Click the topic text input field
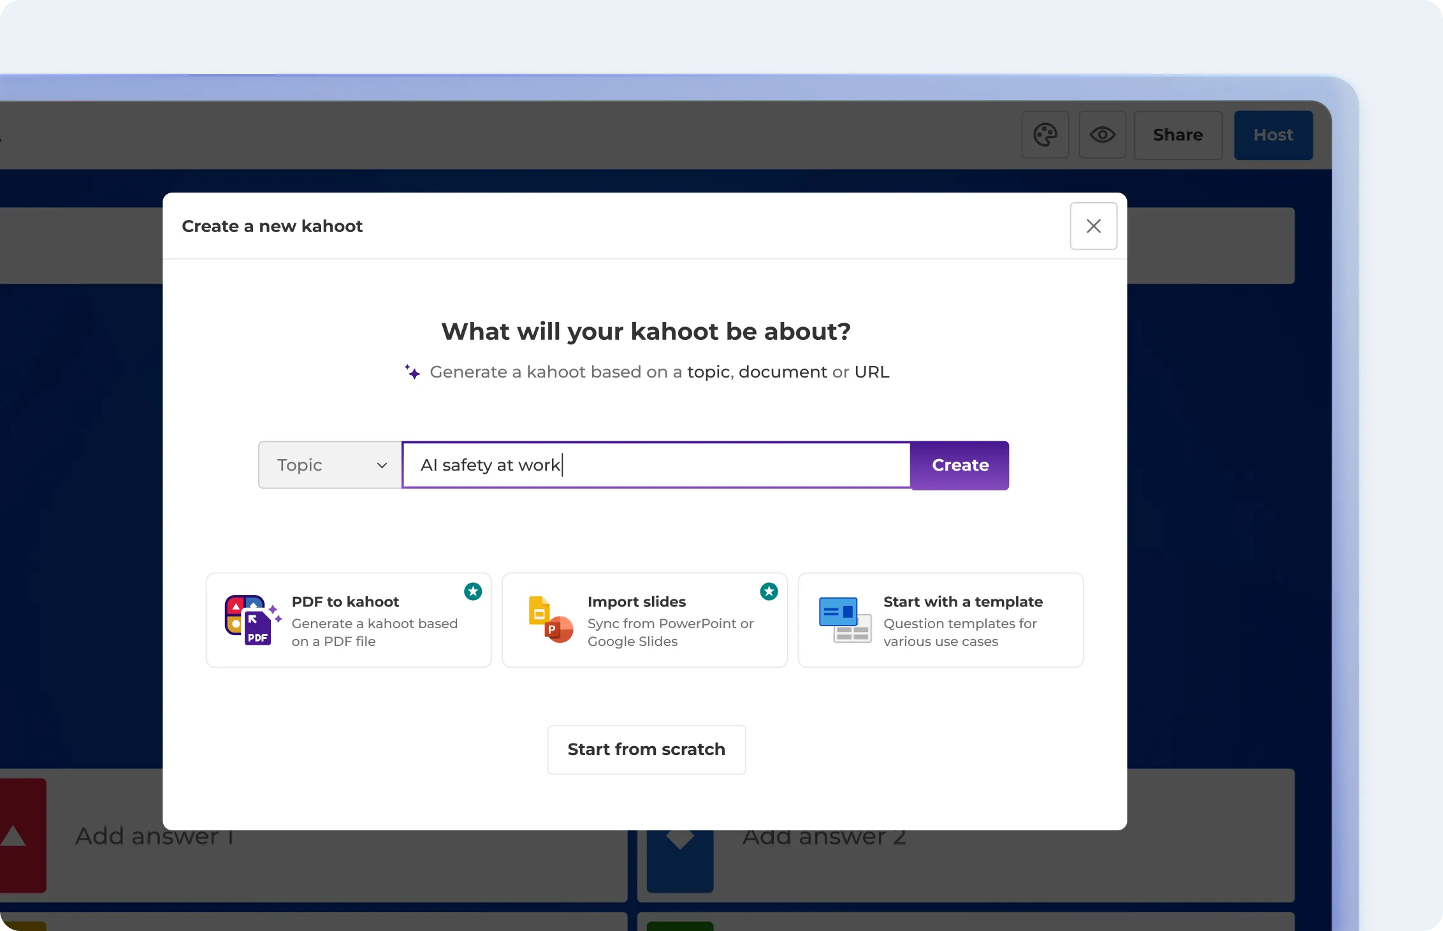 point(656,465)
